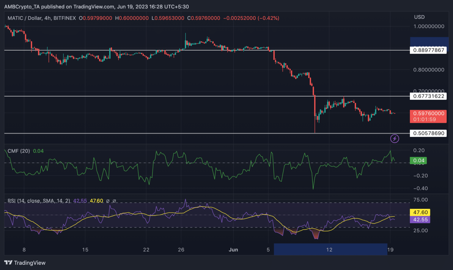Open the USD currency selector

click(x=419, y=17)
